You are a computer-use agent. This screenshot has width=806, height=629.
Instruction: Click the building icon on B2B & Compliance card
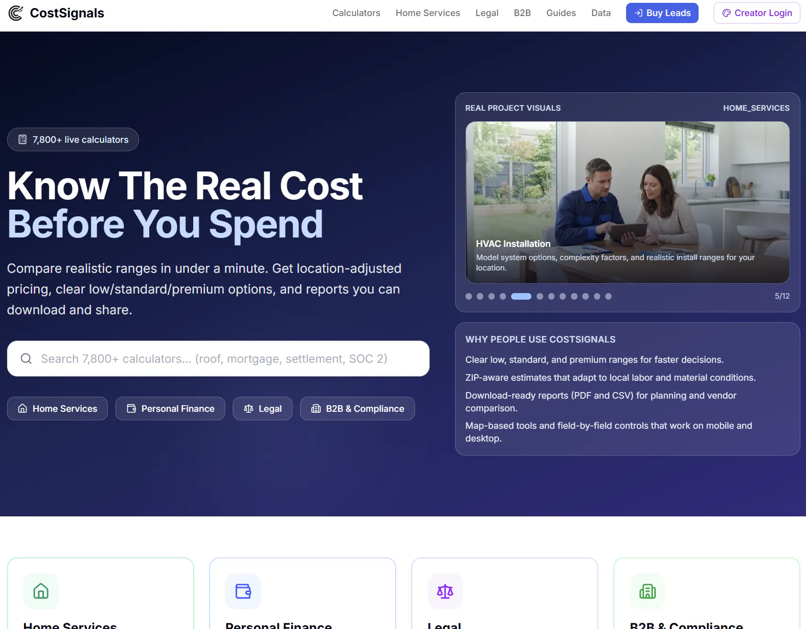pos(648,591)
